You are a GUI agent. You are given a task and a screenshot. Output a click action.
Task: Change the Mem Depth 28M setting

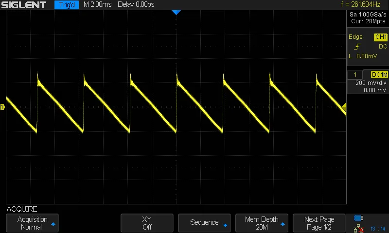(x=262, y=223)
